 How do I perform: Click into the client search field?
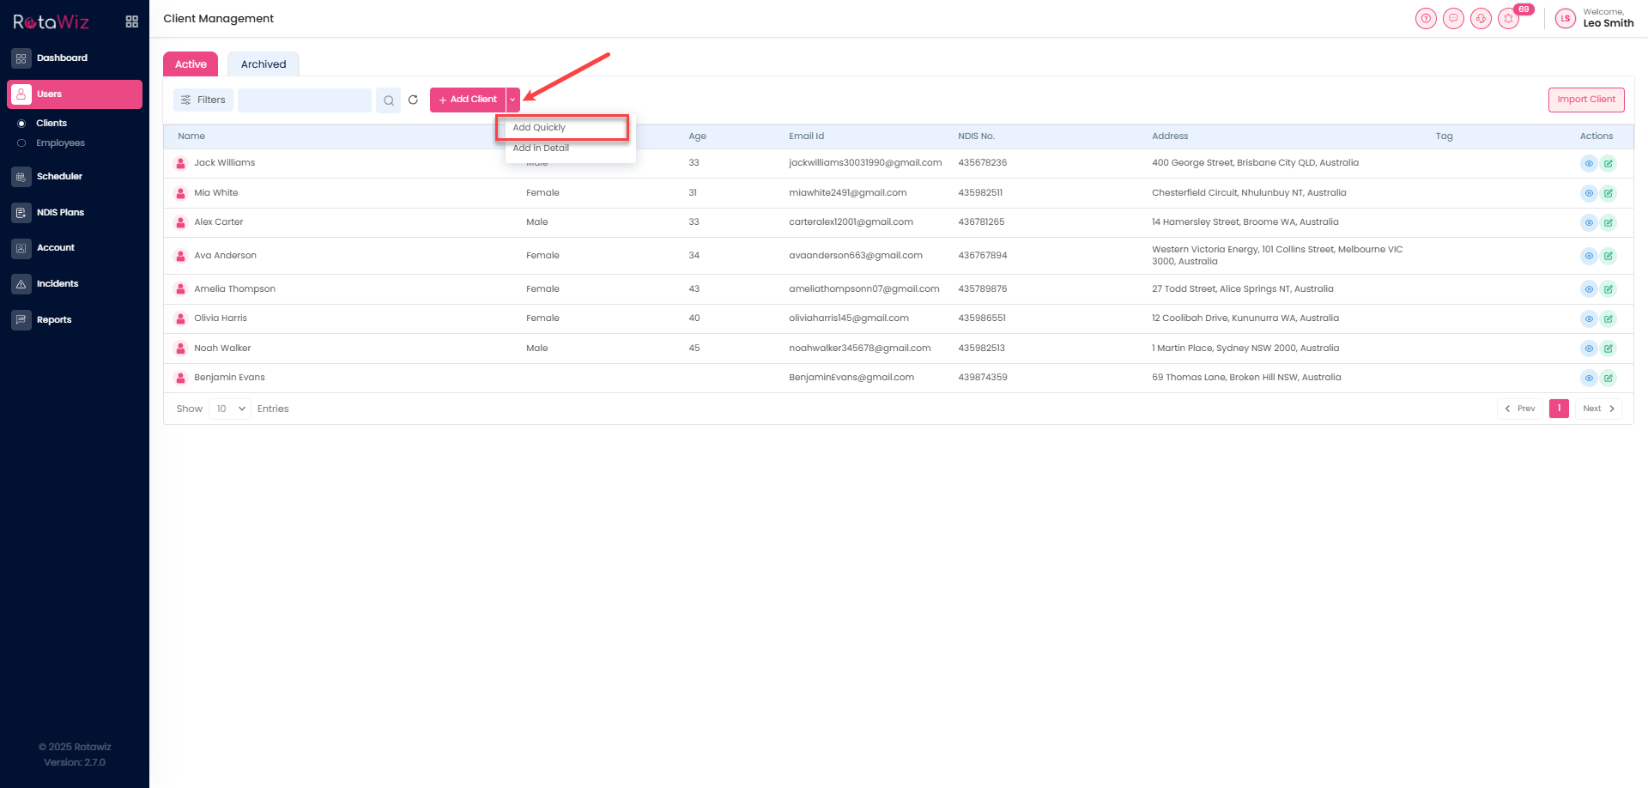point(304,100)
